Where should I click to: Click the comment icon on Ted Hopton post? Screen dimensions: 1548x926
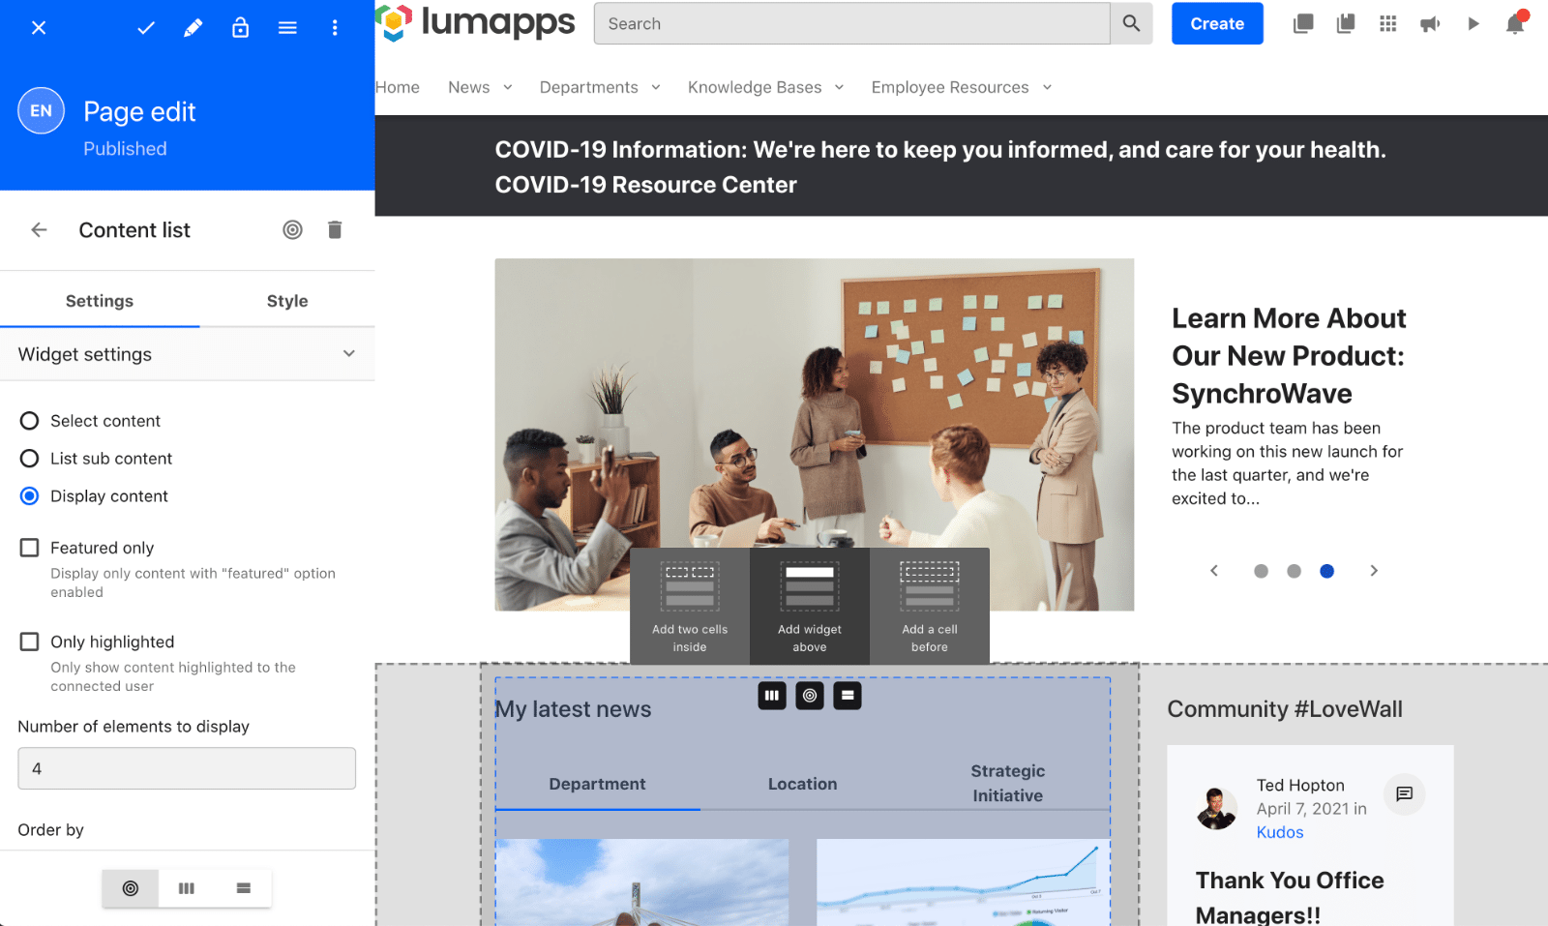(1404, 794)
